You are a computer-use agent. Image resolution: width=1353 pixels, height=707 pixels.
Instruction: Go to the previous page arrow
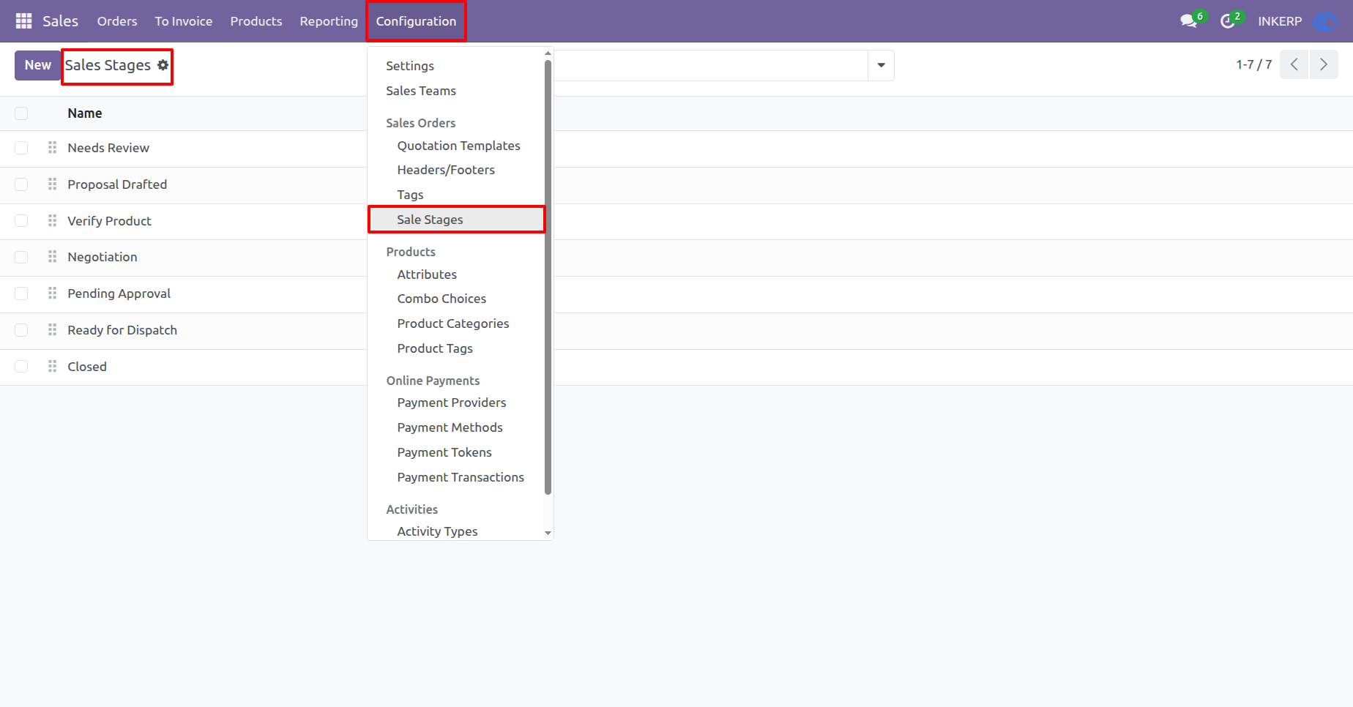tap(1294, 64)
